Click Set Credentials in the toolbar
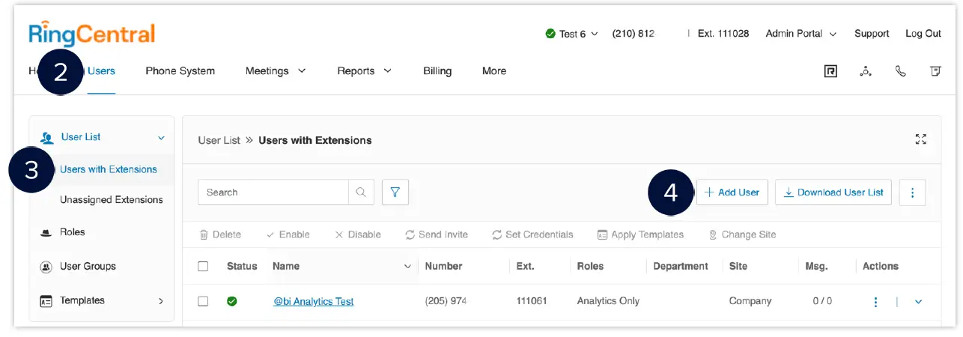This screenshot has width=963, height=337. [532, 234]
